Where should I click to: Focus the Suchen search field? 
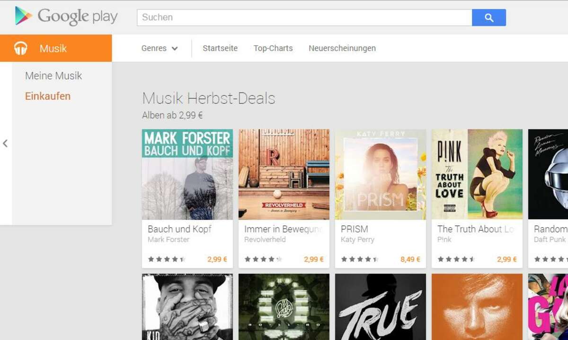click(304, 17)
